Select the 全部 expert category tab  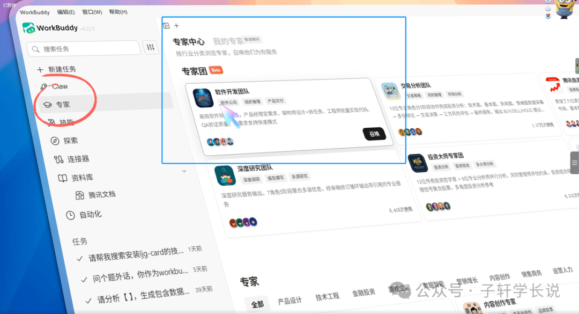pos(257,304)
